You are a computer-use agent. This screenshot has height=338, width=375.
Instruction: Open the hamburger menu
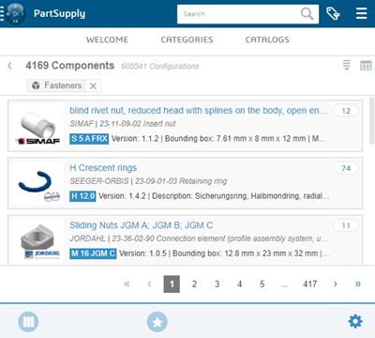coord(362,13)
